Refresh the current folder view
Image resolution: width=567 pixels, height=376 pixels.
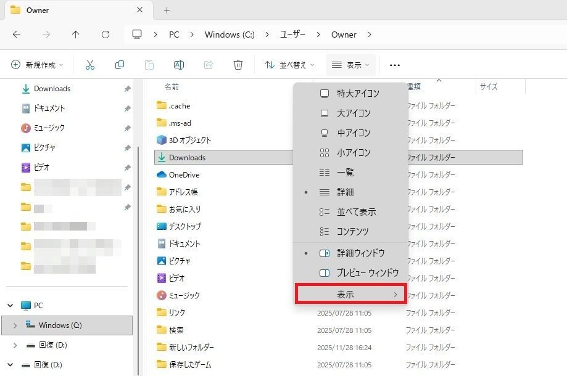[x=106, y=35]
